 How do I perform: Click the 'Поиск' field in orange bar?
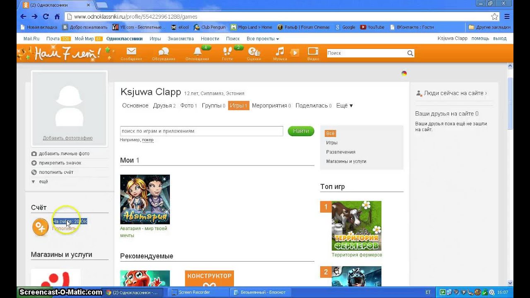(366, 53)
